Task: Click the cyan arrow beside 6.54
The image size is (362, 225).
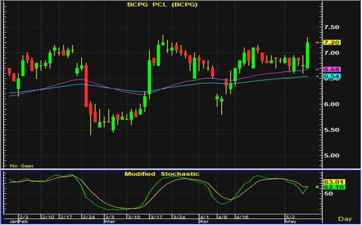Action: click(317, 77)
